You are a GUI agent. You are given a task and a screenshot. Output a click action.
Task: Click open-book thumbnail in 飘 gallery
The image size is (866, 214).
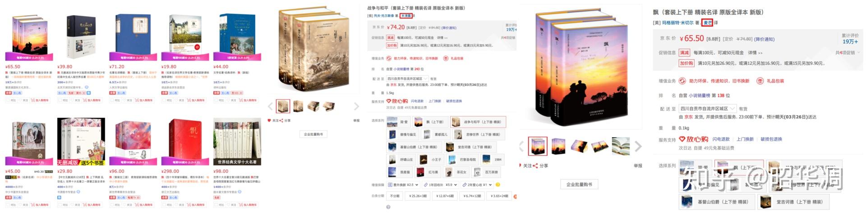point(621,146)
